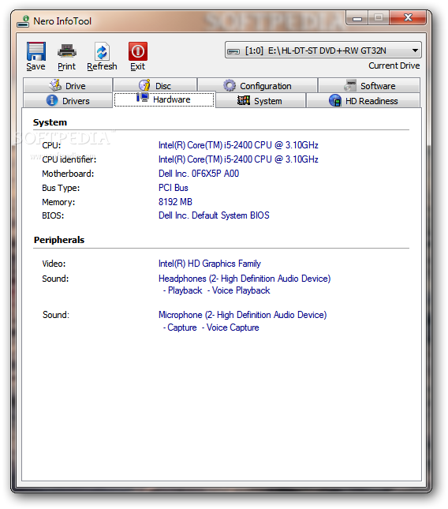The height and width of the screenshot is (509, 448).
Task: Click the Software tab's icon
Action: coord(350,85)
